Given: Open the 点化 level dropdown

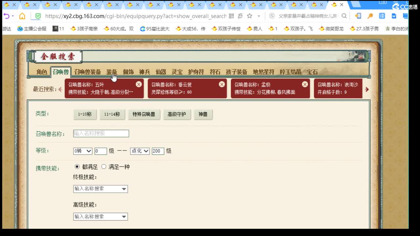Looking at the screenshot, I should click(140, 151).
